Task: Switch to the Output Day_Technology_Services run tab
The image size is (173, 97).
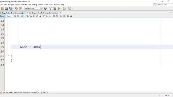Action: (x=45, y=13)
